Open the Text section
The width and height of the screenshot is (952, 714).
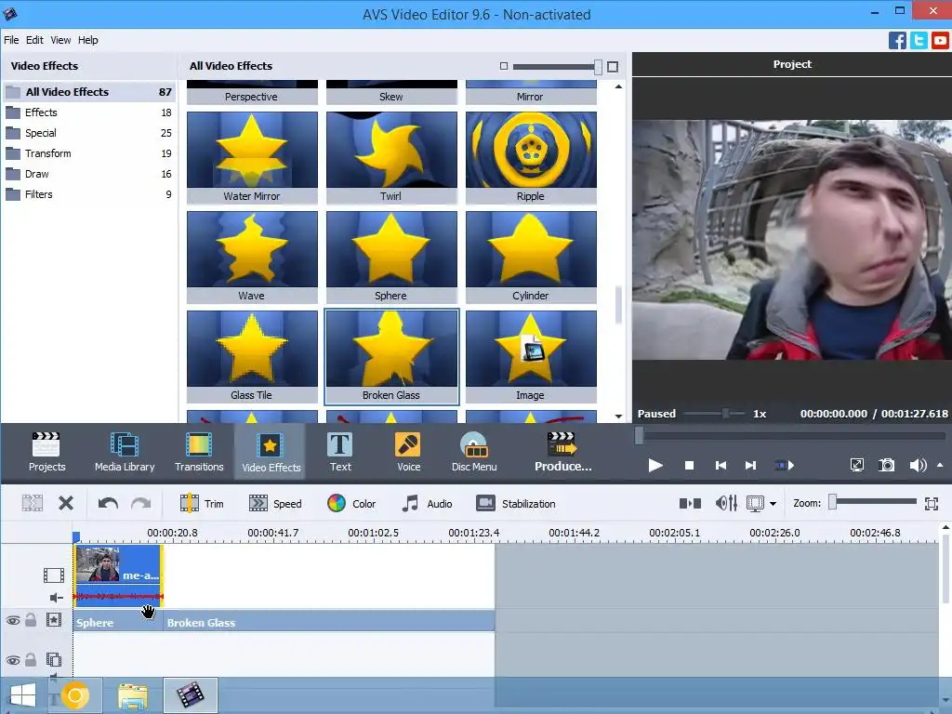[x=340, y=452]
